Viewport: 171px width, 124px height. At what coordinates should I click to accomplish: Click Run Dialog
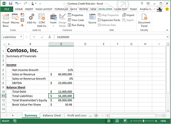76,25
